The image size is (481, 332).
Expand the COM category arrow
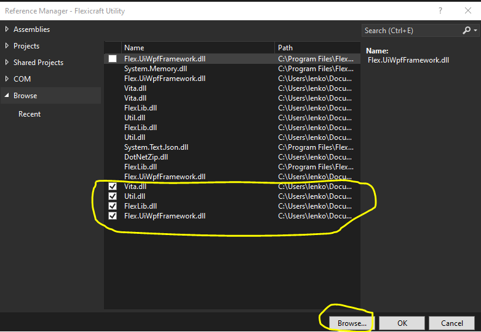point(7,79)
